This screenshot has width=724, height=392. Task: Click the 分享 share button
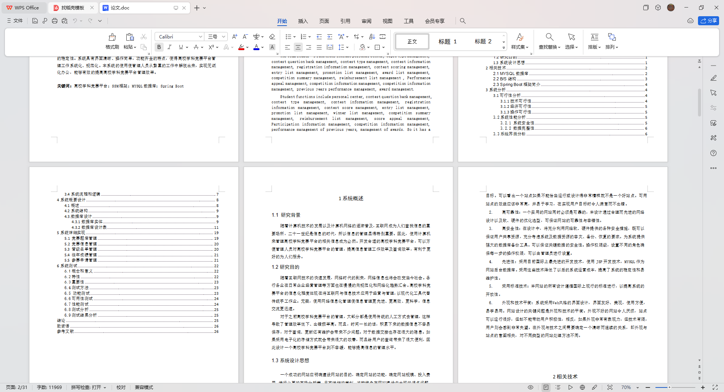pyautogui.click(x=709, y=21)
